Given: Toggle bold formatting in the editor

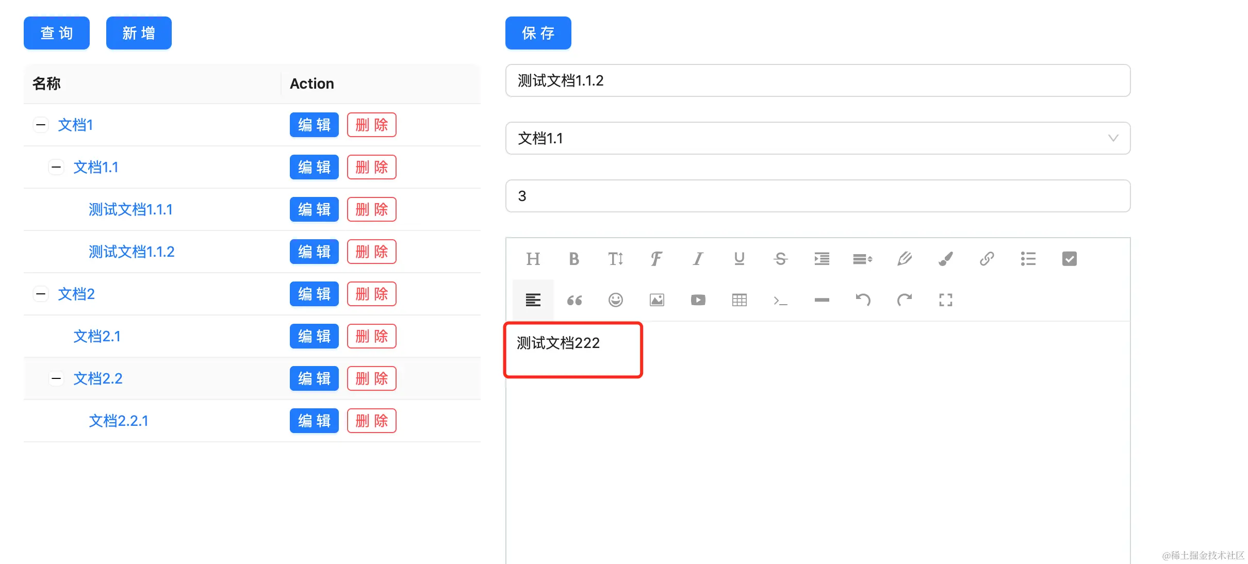Looking at the screenshot, I should click(x=574, y=259).
